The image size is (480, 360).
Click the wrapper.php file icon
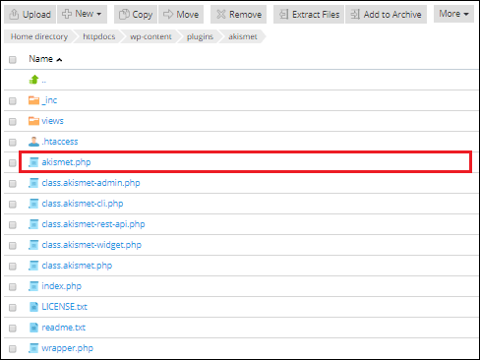(33, 348)
